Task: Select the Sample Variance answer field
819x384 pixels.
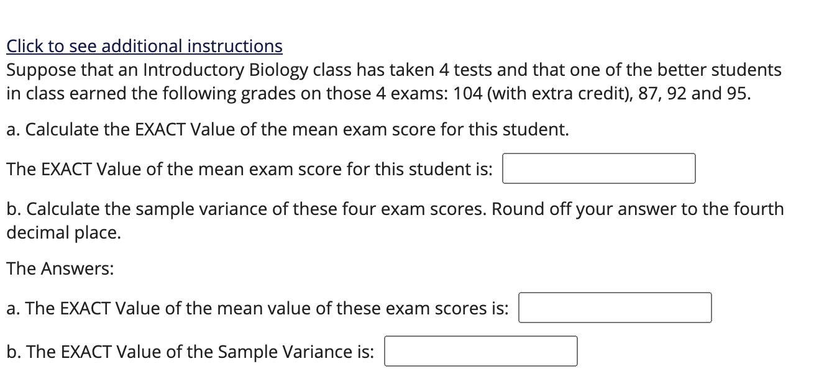Action: tap(480, 351)
